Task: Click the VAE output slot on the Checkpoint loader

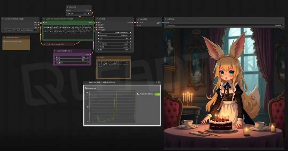Action: (x=38, y=27)
